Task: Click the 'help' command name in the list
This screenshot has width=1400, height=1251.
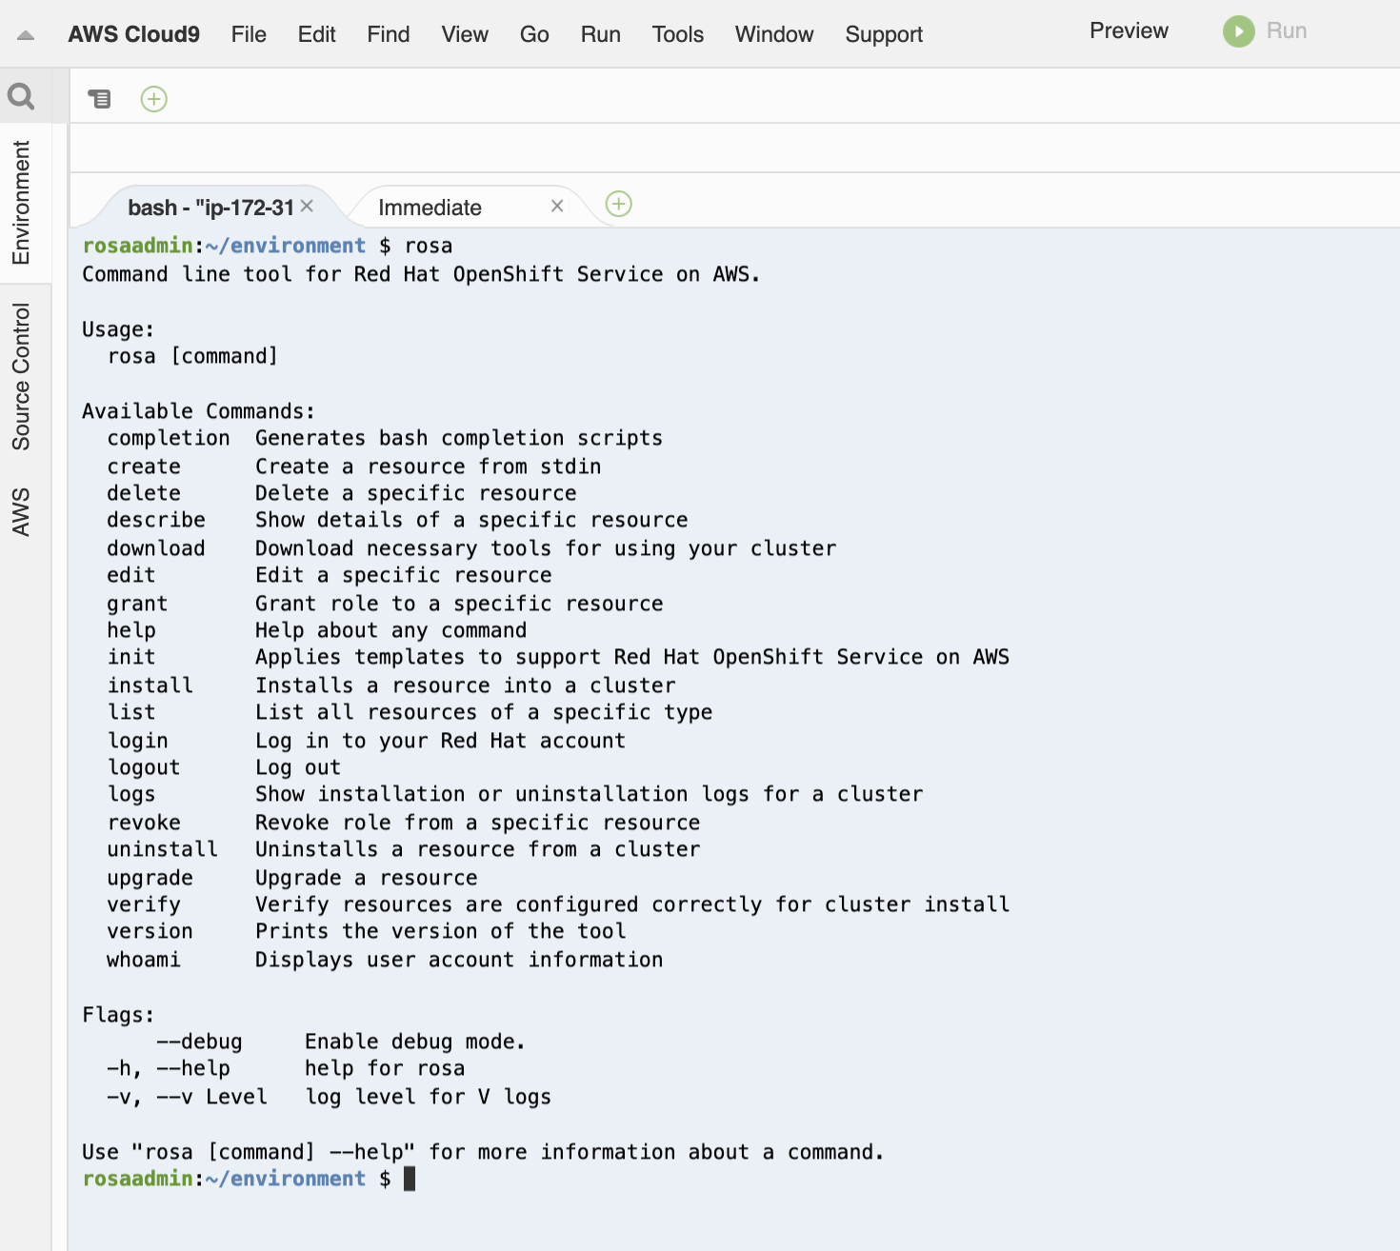Action: tap(131, 630)
